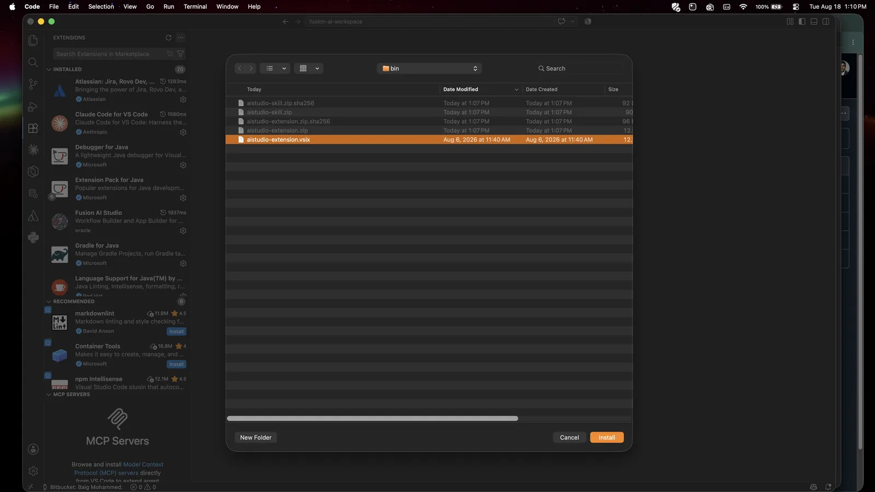Go back in the file dialog
The width and height of the screenshot is (875, 492).
pyautogui.click(x=240, y=68)
